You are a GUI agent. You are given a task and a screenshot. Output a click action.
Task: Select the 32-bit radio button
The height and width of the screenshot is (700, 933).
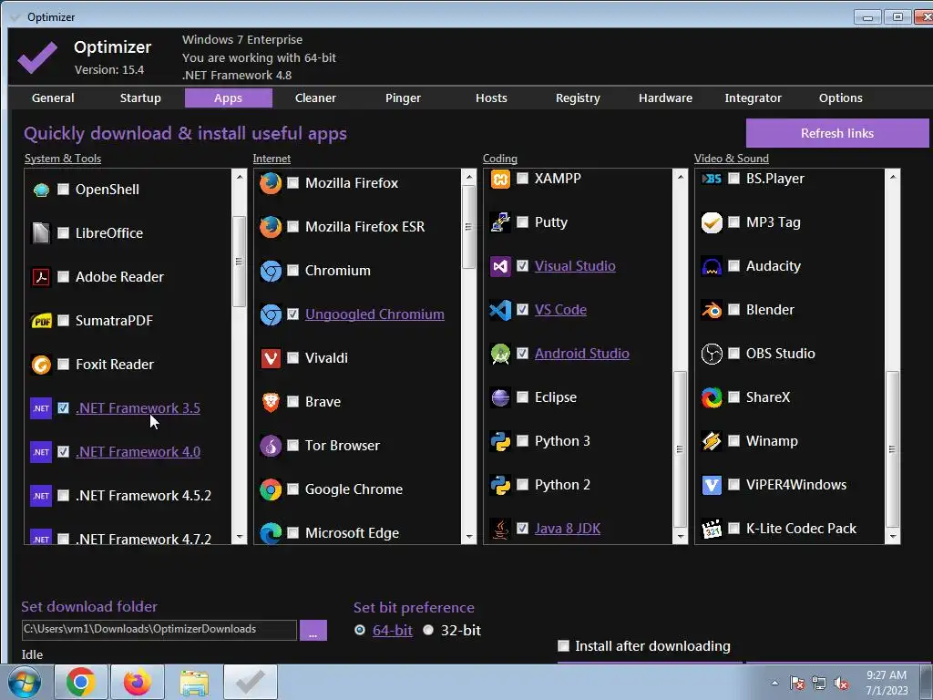[x=428, y=630]
